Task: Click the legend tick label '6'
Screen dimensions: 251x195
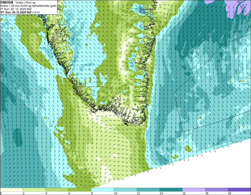Action: tap(69, 193)
